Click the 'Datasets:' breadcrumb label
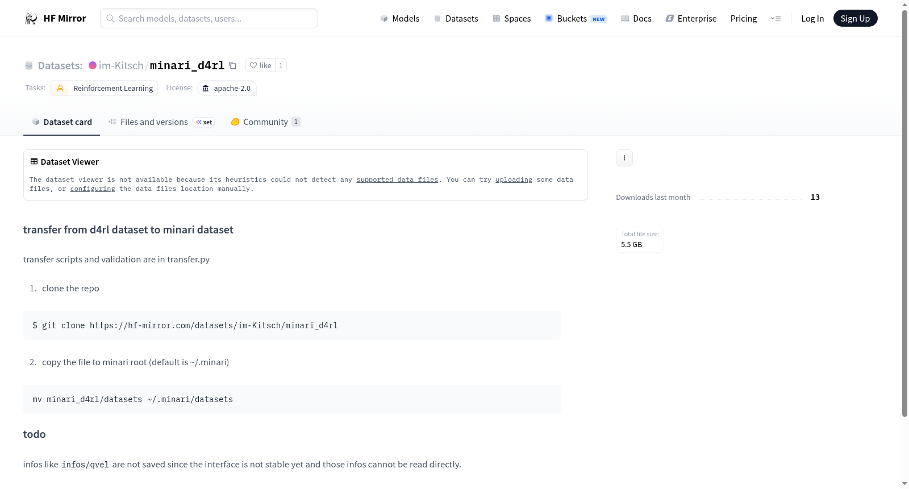Image resolution: width=909 pixels, height=489 pixels. coord(60,66)
